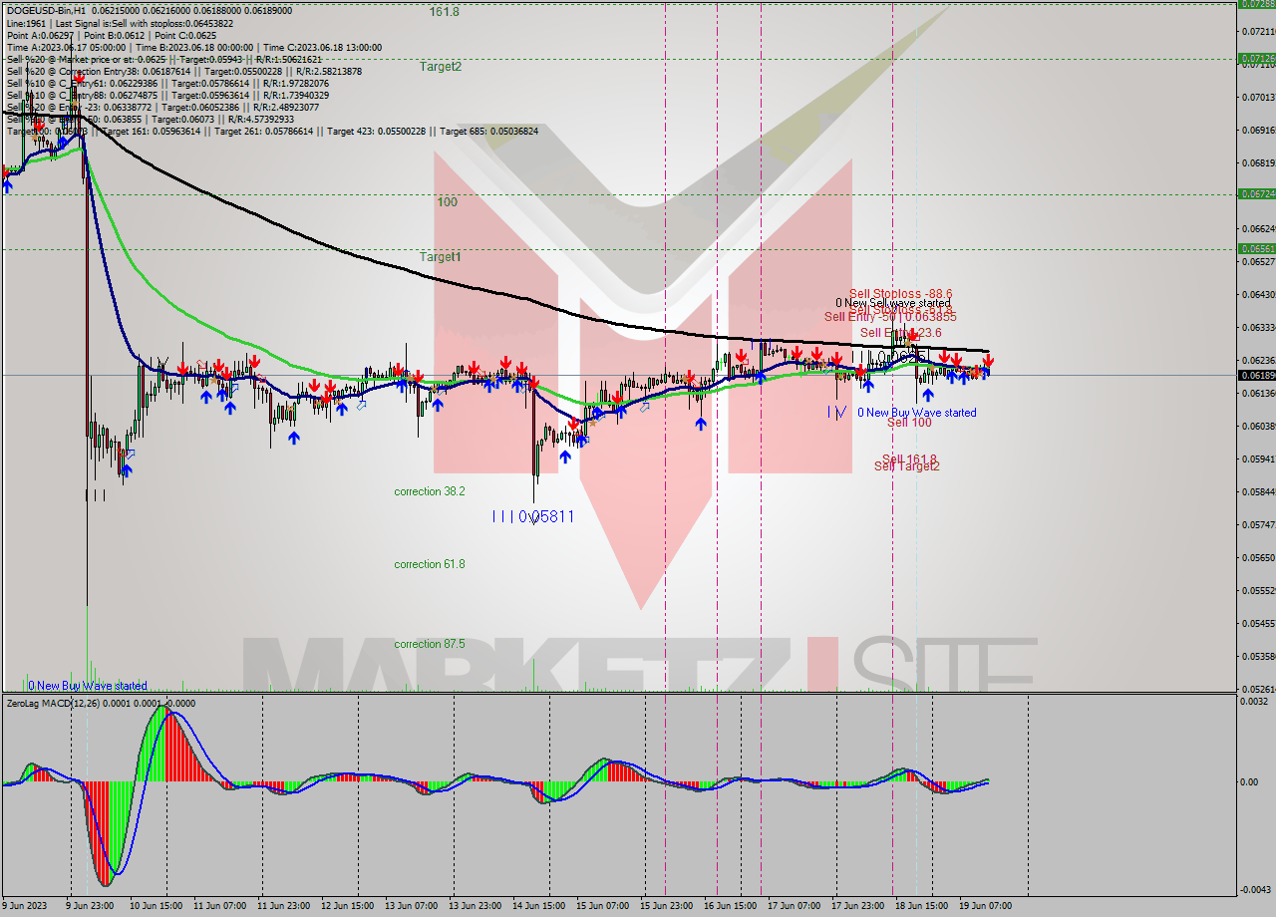Click the '16 Jun 15:00' time axis label
The width and height of the screenshot is (1276, 917).
pos(731,906)
